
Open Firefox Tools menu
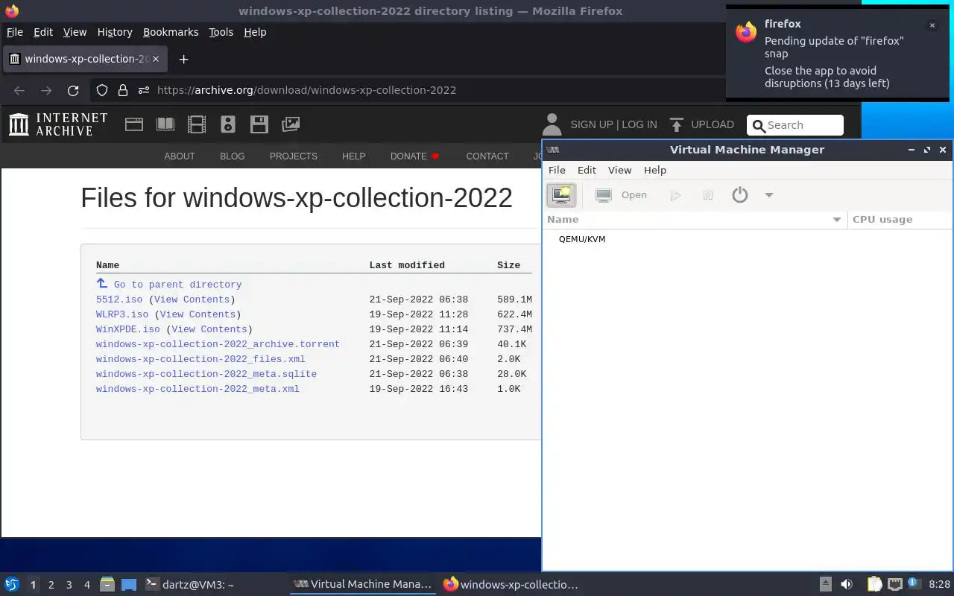tap(221, 32)
